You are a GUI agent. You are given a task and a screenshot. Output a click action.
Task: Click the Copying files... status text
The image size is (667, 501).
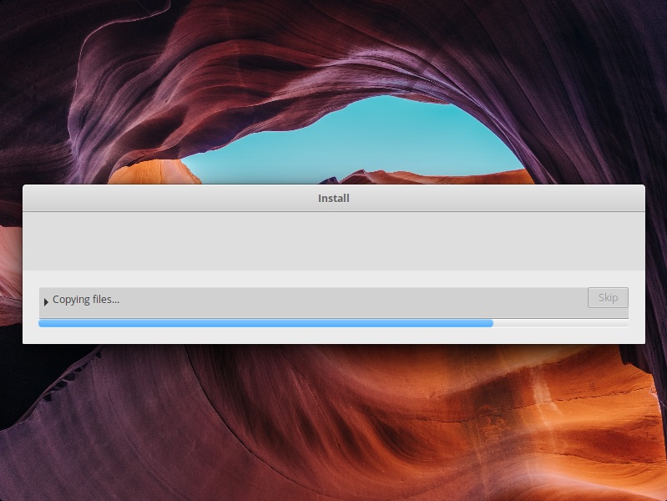(86, 300)
